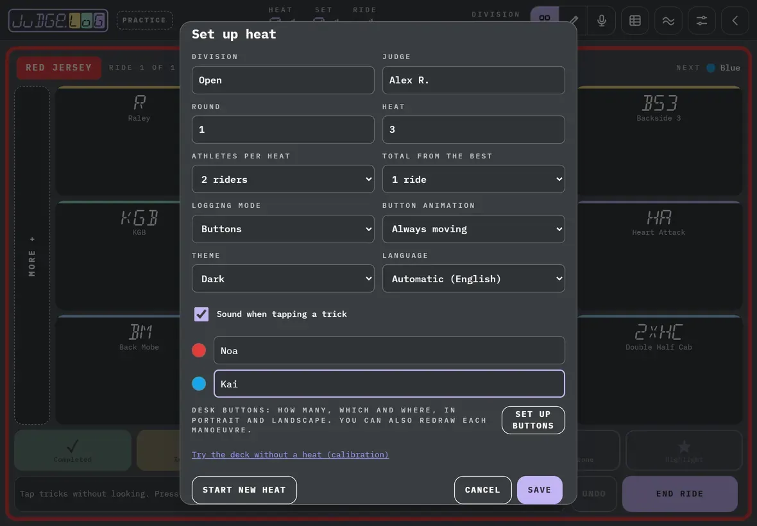Image resolution: width=757 pixels, height=526 pixels.
Task: Click the Start New Heat button
Action: pos(244,490)
